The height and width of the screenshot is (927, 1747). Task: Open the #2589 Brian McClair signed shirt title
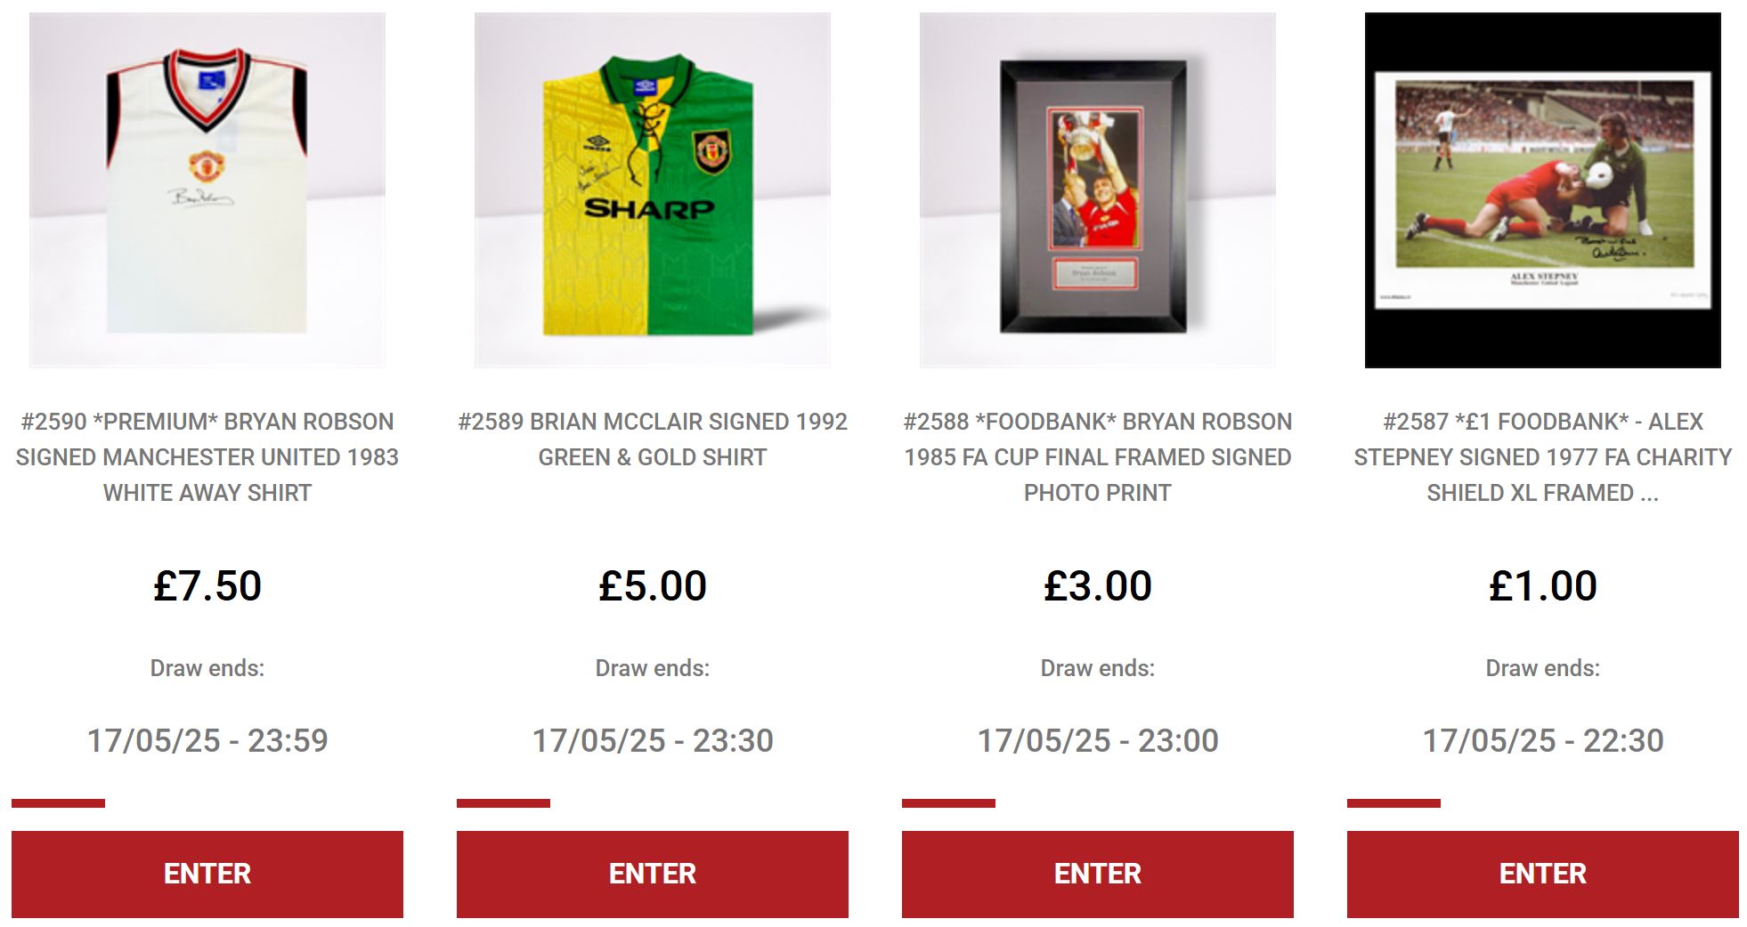(x=652, y=439)
